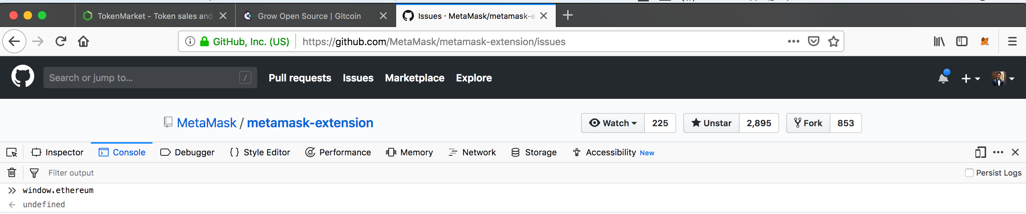The height and width of the screenshot is (214, 1026).
Task: Click the Filter output search field
Action: pyautogui.click(x=71, y=173)
